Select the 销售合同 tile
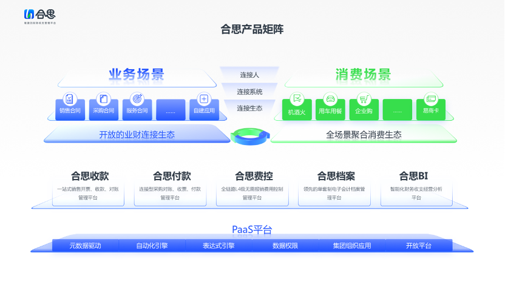The height and width of the screenshot is (284, 505). point(70,110)
